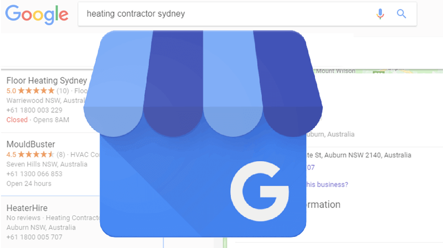
Task: Open Floor Heating Sydney listing
Action: click(x=47, y=81)
